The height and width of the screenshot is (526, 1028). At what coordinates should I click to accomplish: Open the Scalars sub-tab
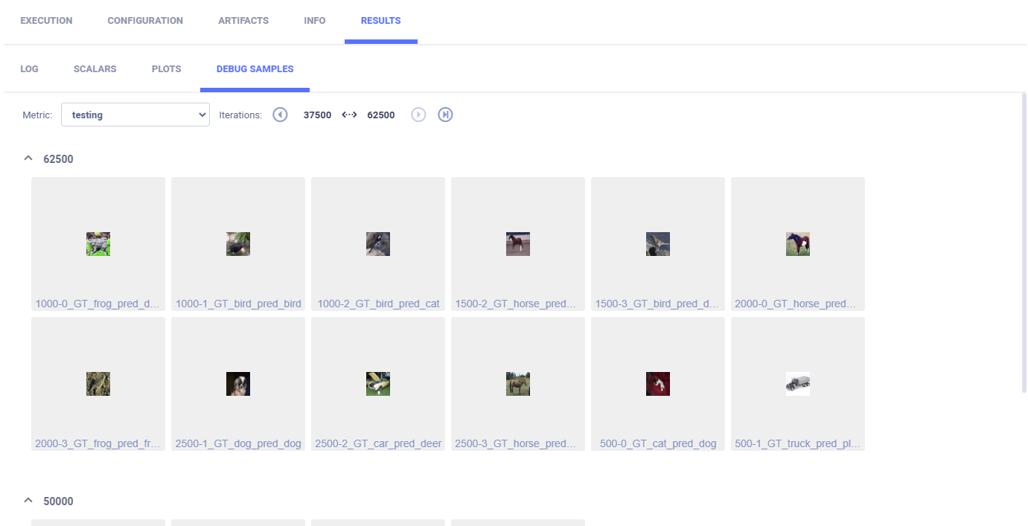tap(95, 69)
